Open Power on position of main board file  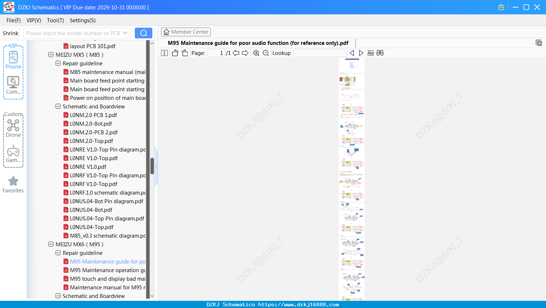(104, 98)
